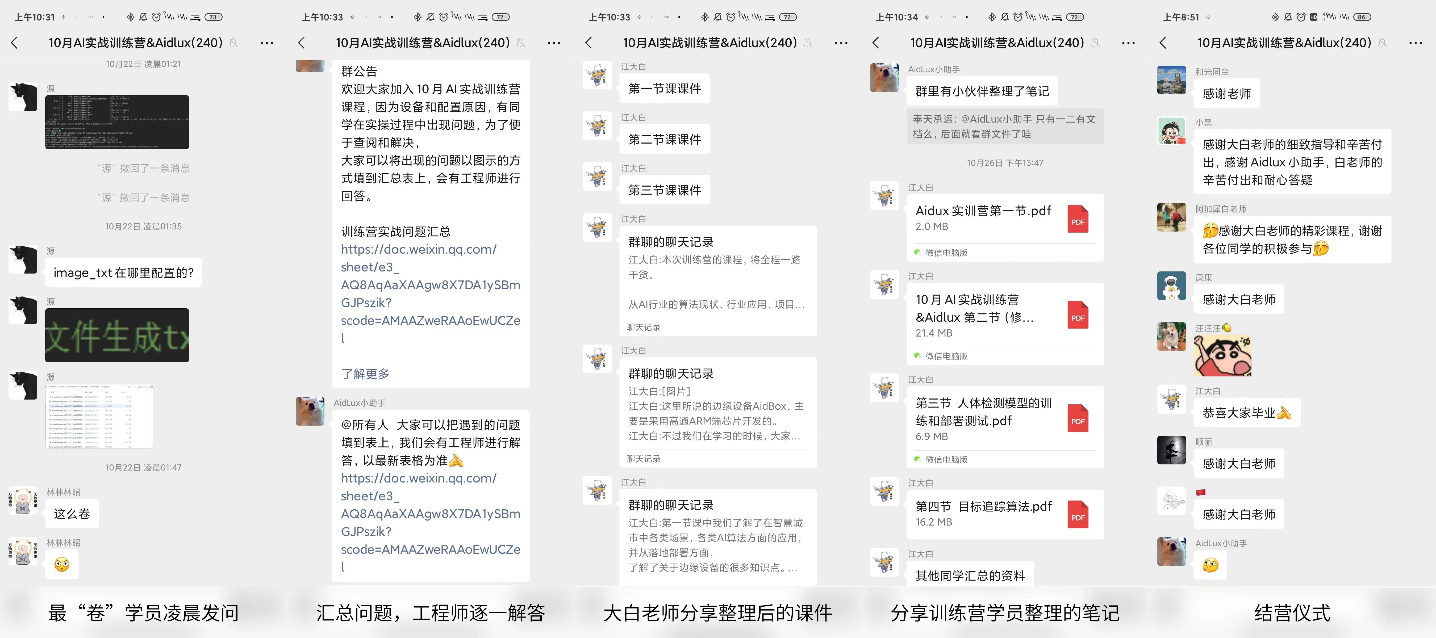Tap the back arrow in the 上午10:34 chat
1436x638 pixels.
(x=876, y=43)
